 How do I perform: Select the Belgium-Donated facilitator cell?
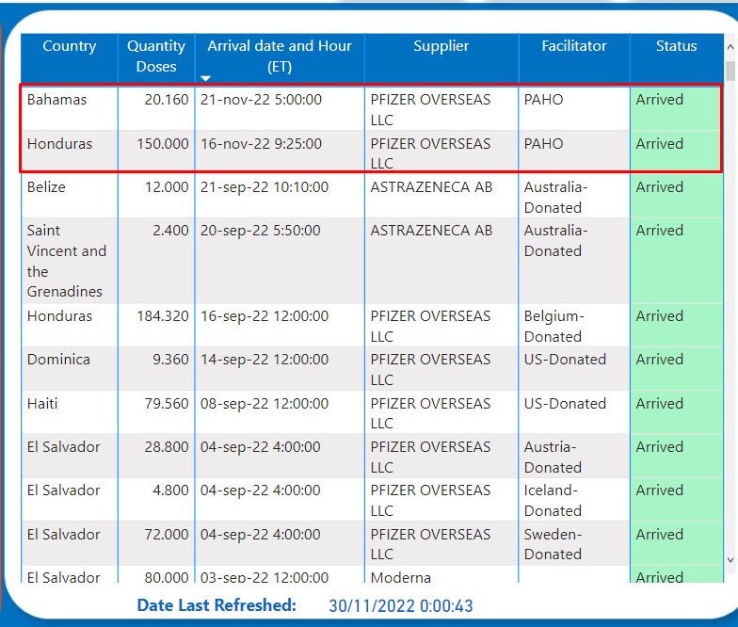coord(554,326)
